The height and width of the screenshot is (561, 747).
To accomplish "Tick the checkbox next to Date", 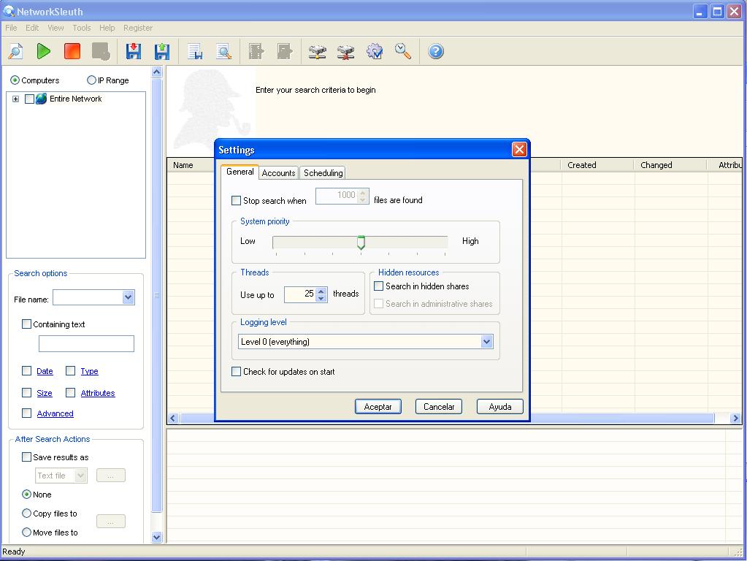I will click(27, 371).
